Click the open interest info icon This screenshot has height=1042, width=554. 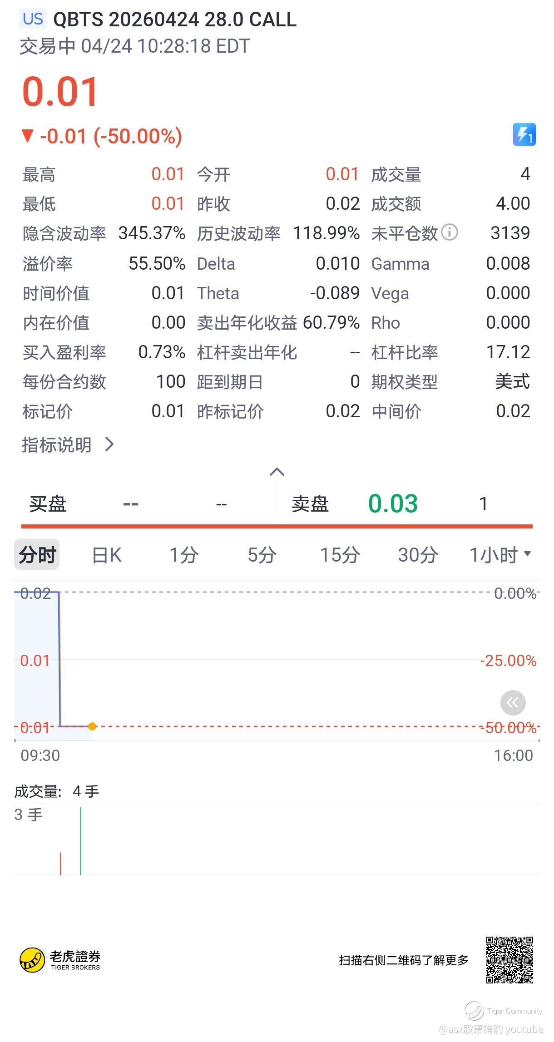(450, 232)
